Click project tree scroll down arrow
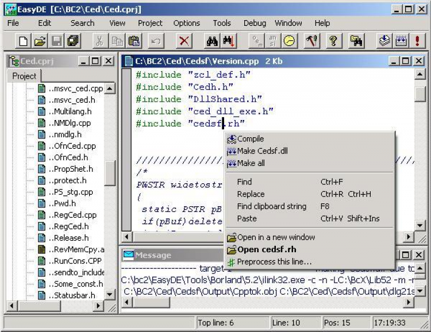Screen dimensions: 431x332 110,295
